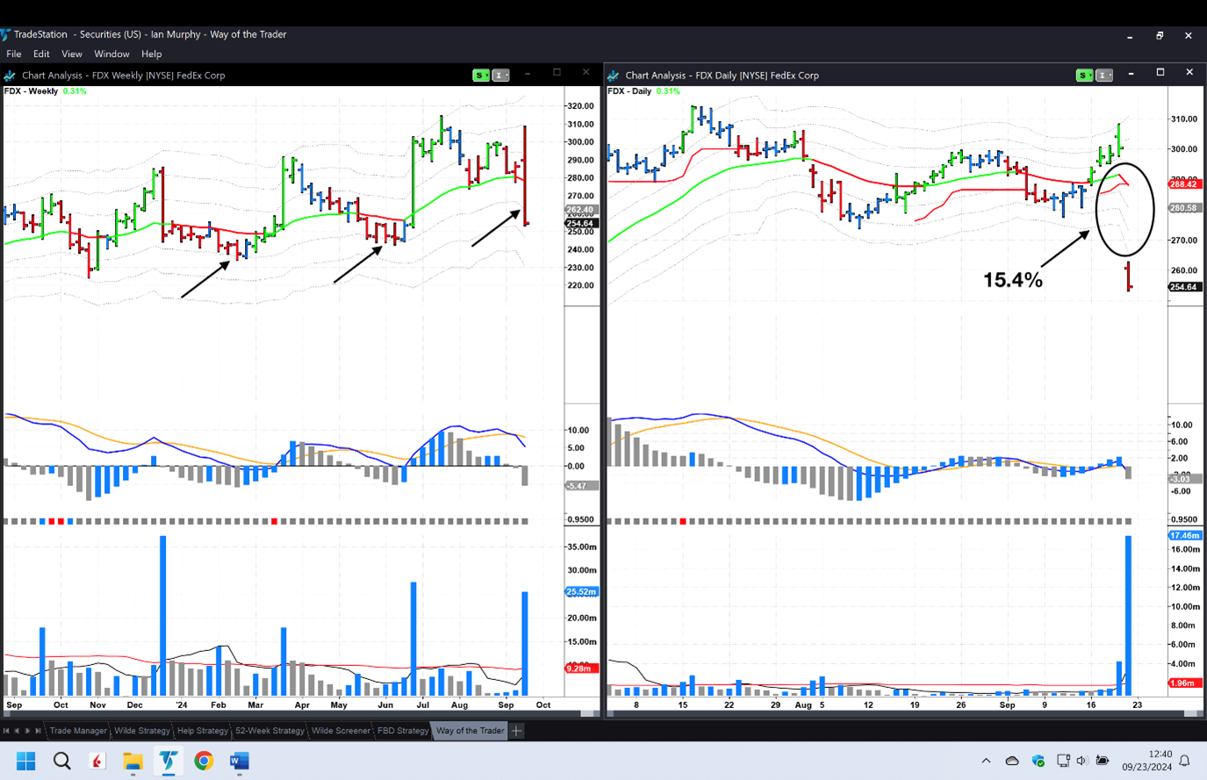Click the battery tray icon
This screenshot has height=780, width=1207.
(1103, 761)
